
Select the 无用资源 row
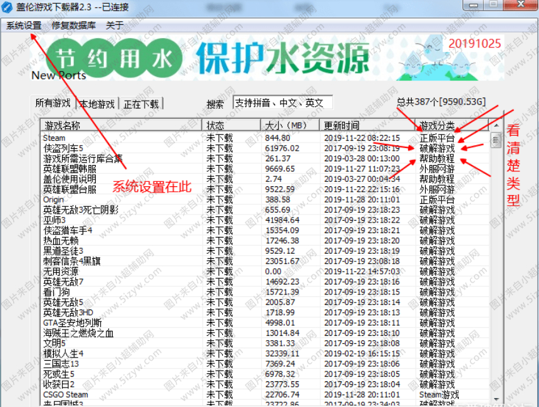(265, 271)
